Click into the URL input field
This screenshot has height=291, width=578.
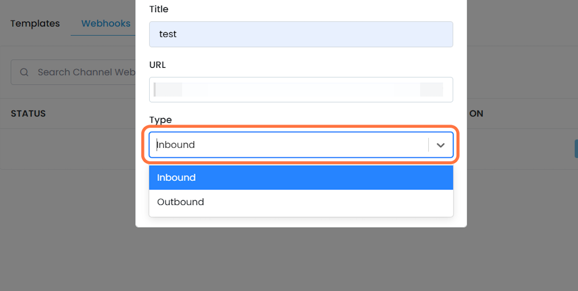(x=301, y=89)
